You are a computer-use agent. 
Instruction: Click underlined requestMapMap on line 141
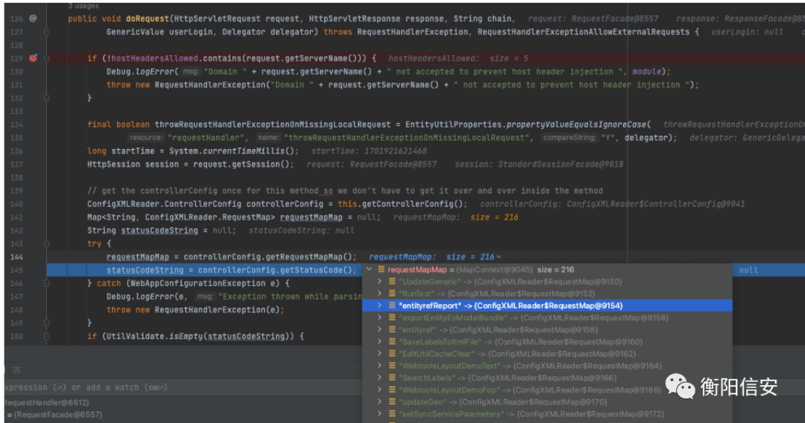point(311,217)
